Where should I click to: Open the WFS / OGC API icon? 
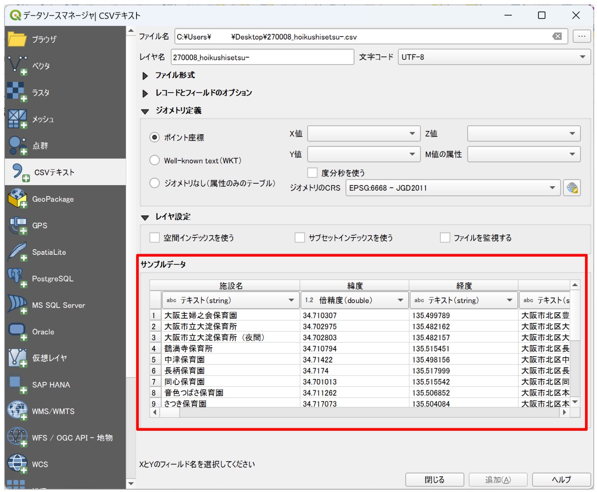(x=17, y=438)
